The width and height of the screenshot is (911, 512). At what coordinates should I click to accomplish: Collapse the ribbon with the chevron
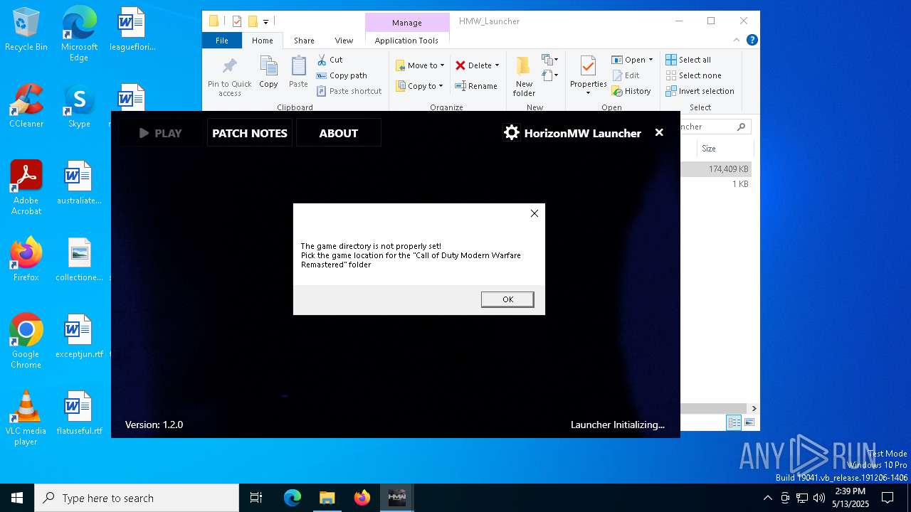pos(737,40)
